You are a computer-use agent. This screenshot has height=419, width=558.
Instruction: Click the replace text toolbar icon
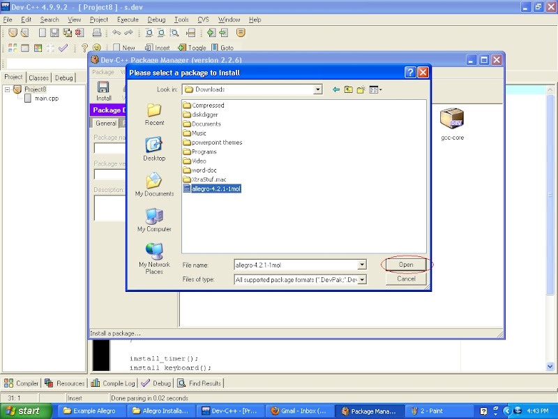tap(161, 33)
